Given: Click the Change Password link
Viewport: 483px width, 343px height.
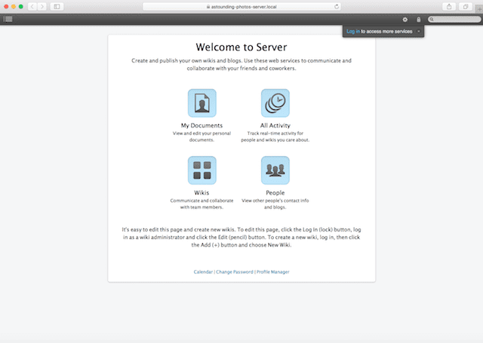Looking at the screenshot, I should (x=234, y=271).
